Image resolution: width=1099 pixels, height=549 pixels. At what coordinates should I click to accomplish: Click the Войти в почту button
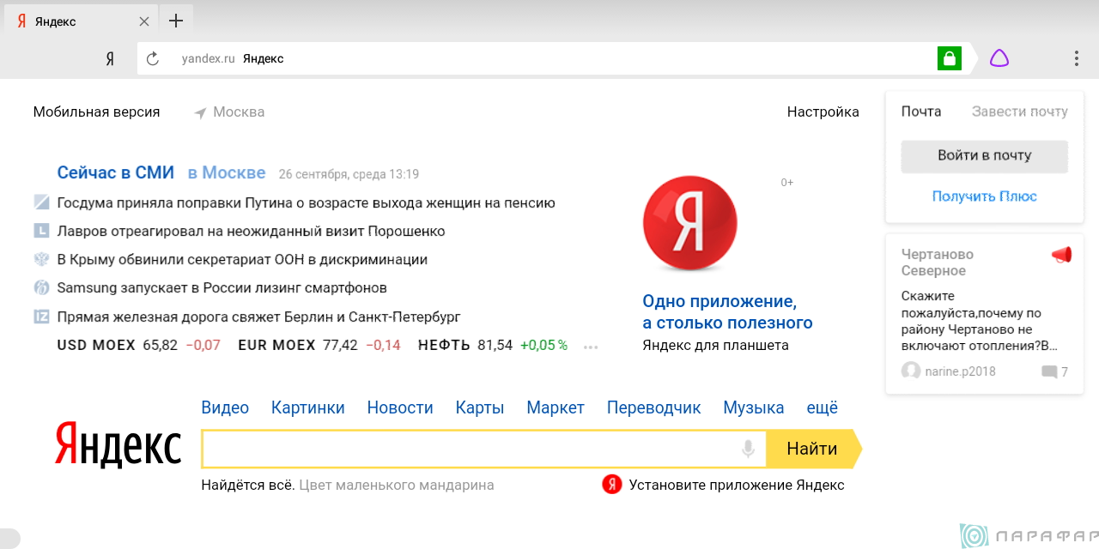pos(984,156)
